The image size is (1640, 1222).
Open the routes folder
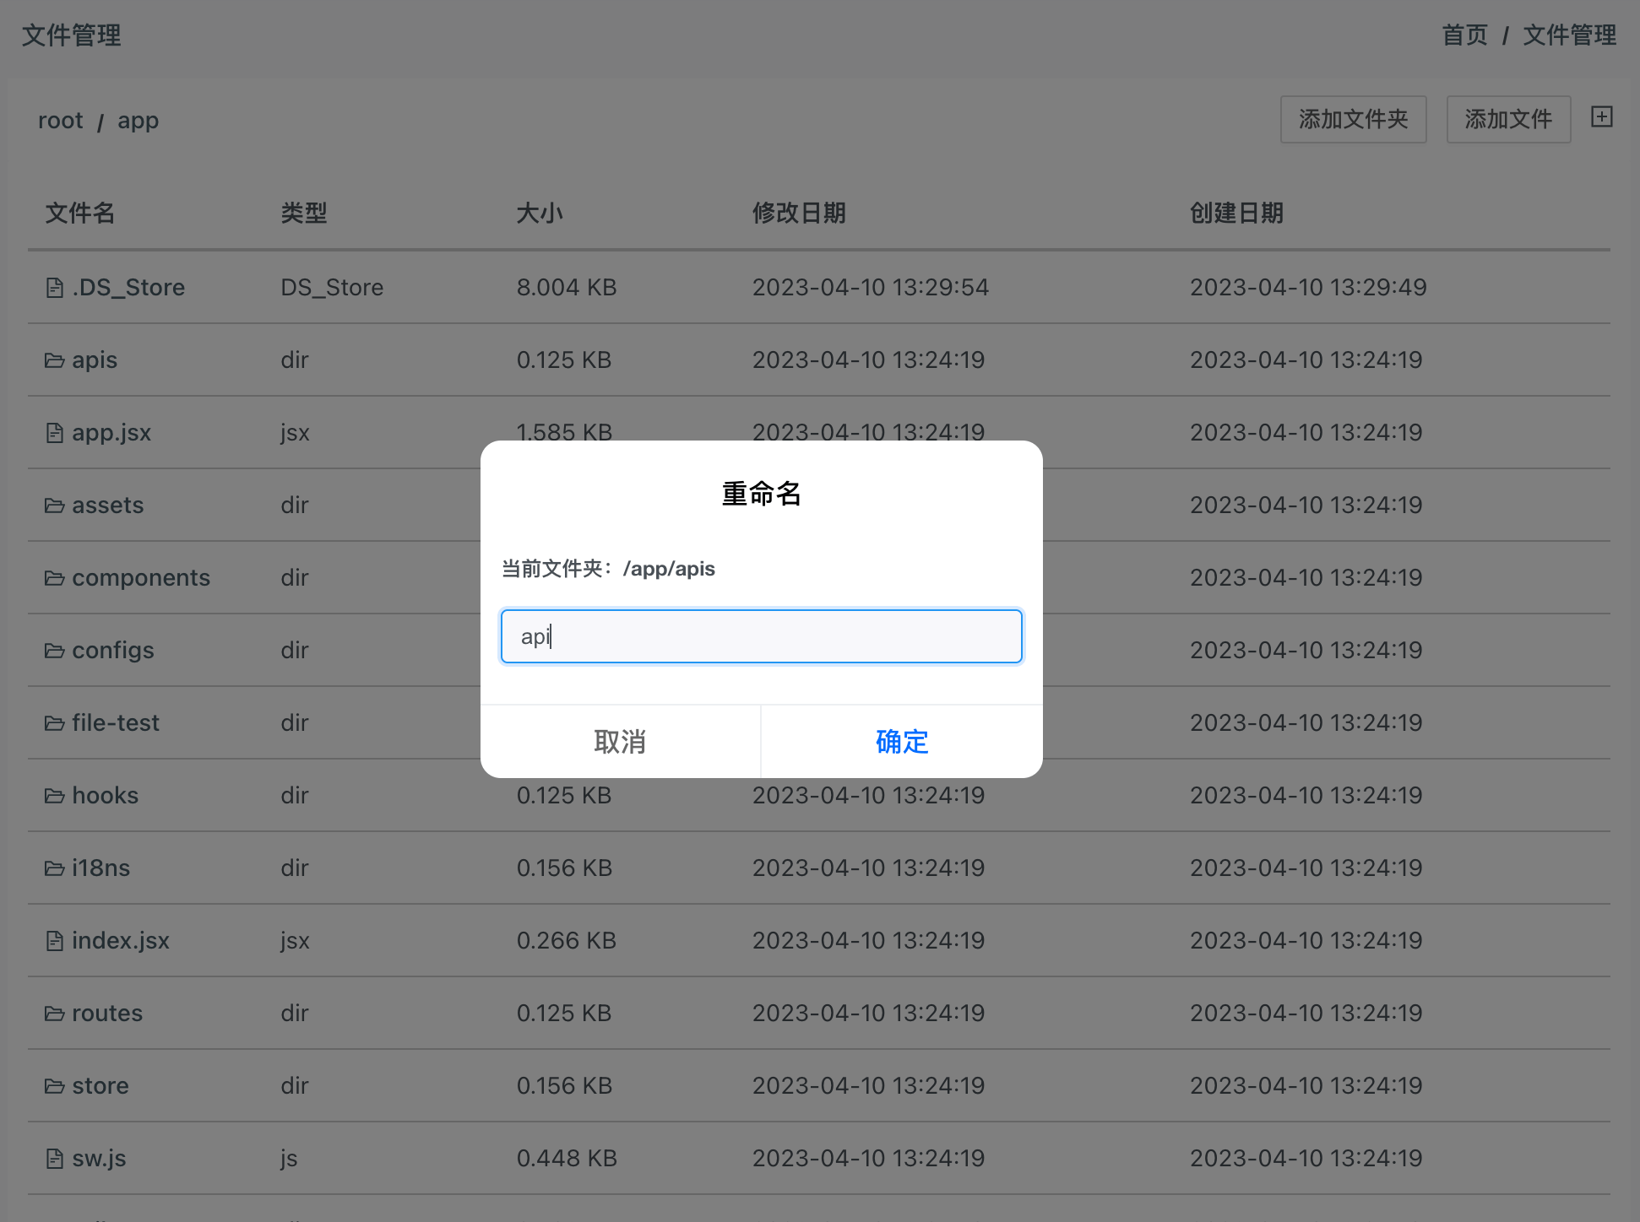tap(107, 1013)
